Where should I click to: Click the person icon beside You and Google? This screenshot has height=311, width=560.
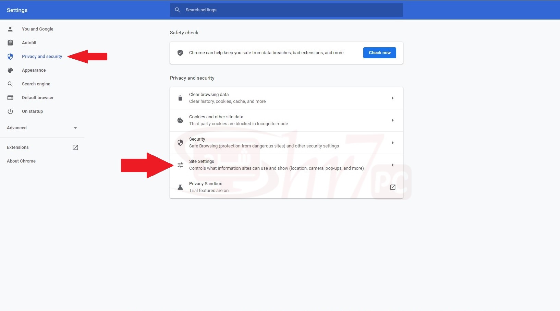click(x=10, y=29)
